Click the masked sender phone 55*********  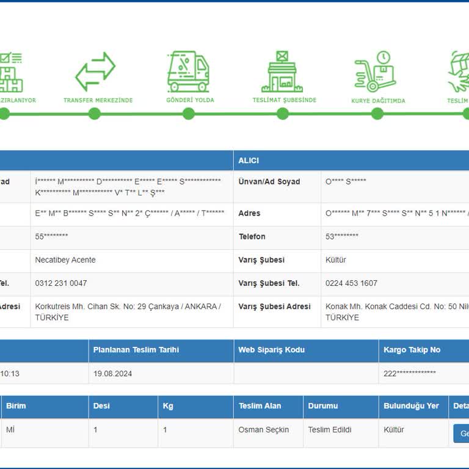pyautogui.click(x=51, y=236)
